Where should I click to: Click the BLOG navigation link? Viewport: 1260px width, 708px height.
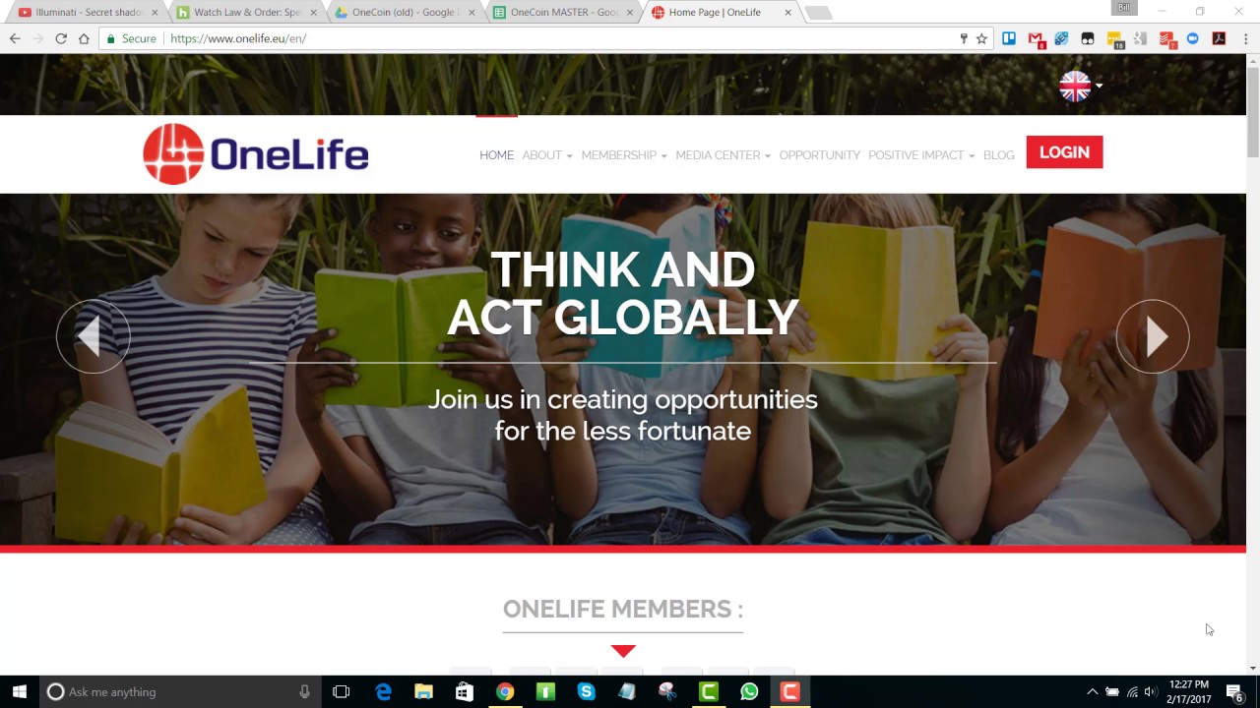pos(998,155)
